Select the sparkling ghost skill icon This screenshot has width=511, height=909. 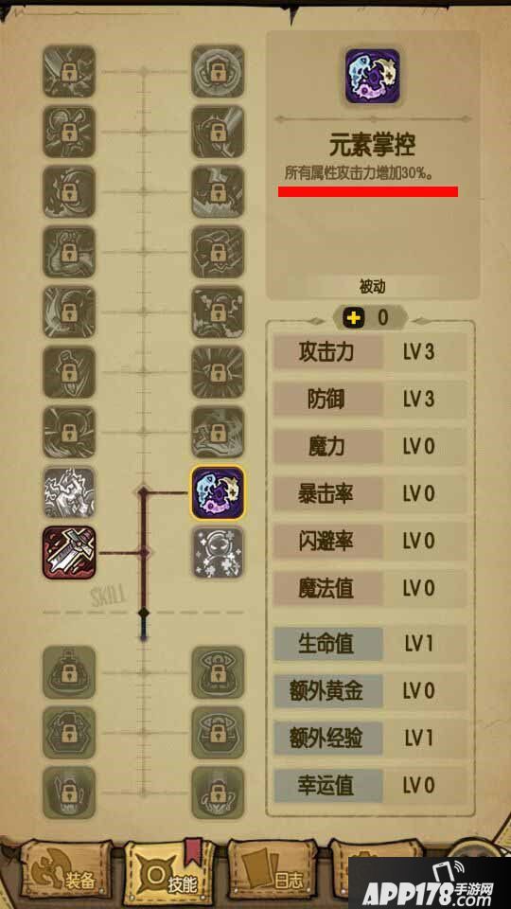pos(218,552)
